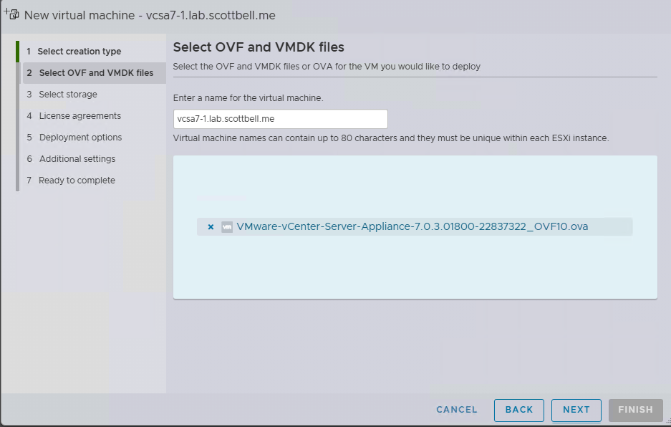
Task: Click the new virtual machine title icon
Action: pyautogui.click(x=11, y=14)
